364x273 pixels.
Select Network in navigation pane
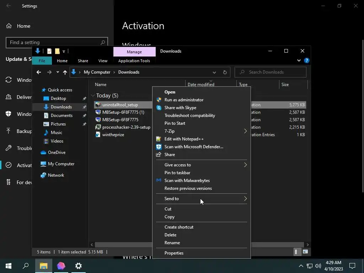pyautogui.click(x=56, y=175)
